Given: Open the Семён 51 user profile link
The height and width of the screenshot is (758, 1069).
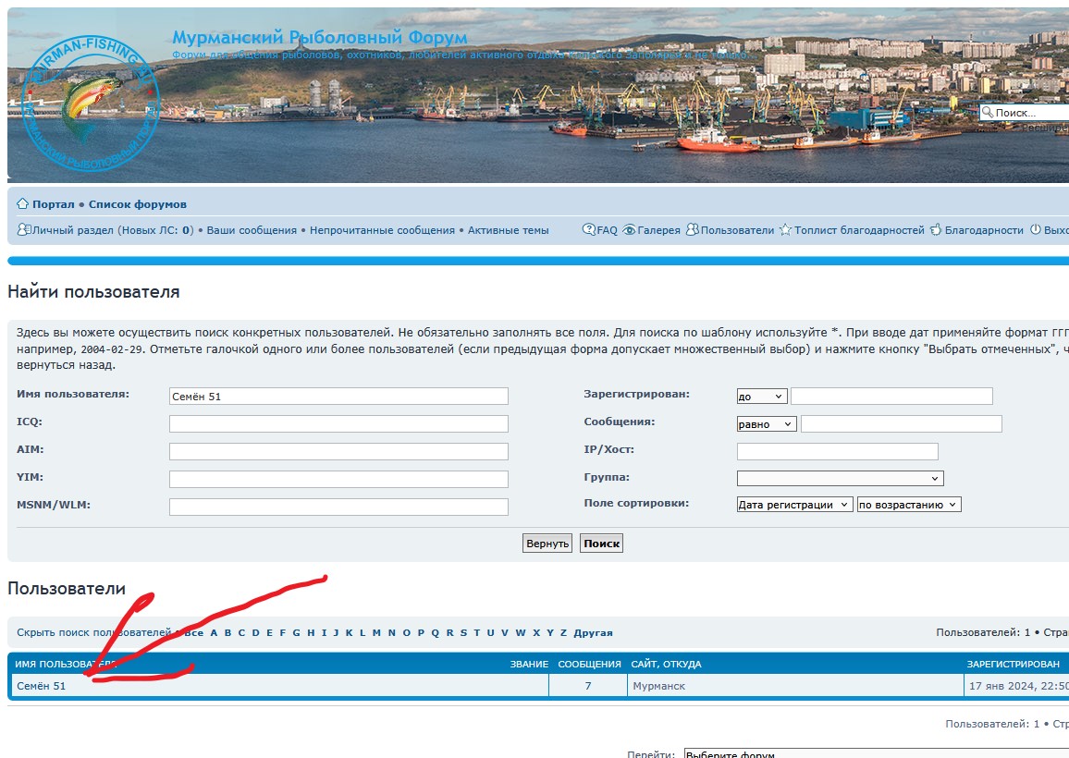Looking at the screenshot, I should point(41,686).
